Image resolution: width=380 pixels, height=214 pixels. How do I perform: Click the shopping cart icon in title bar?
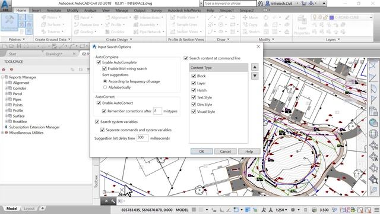303,4
